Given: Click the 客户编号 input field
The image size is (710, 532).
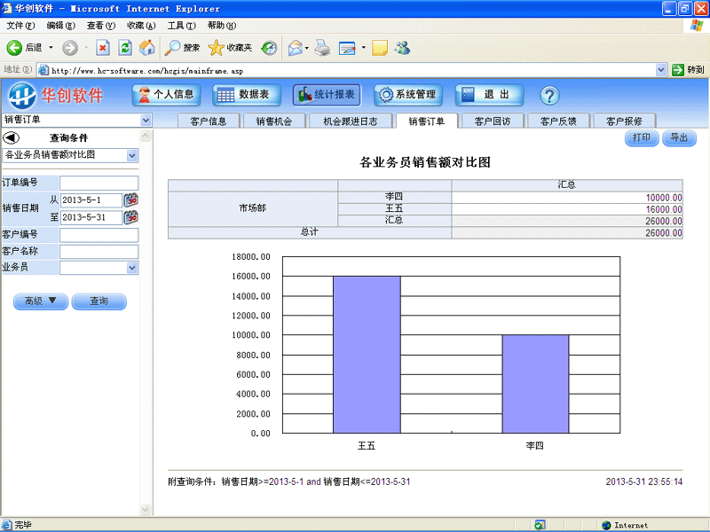Looking at the screenshot, I should point(99,235).
